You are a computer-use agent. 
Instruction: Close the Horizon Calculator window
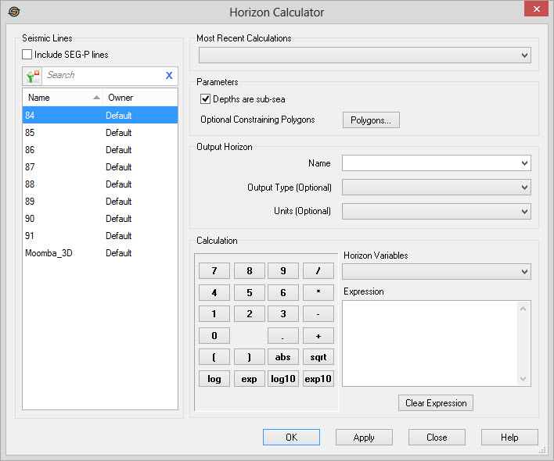pos(536,9)
